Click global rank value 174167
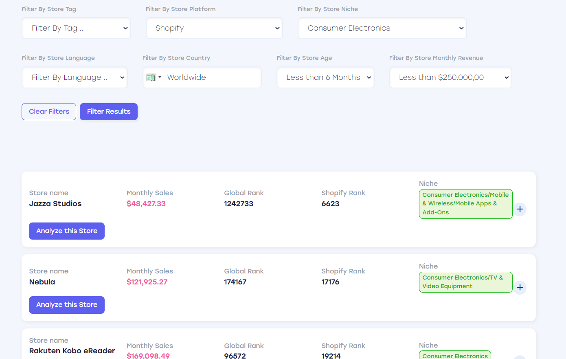This screenshot has width=566, height=359. pyautogui.click(x=235, y=282)
